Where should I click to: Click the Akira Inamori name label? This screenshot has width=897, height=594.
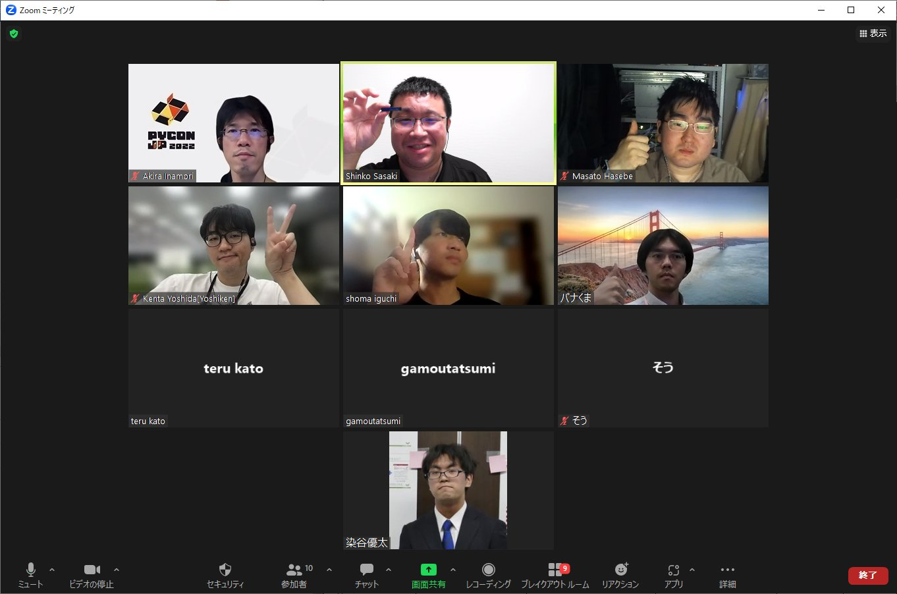click(x=169, y=176)
